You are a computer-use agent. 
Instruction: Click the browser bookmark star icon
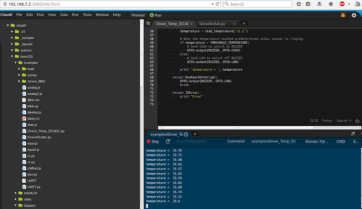[x=299, y=4]
